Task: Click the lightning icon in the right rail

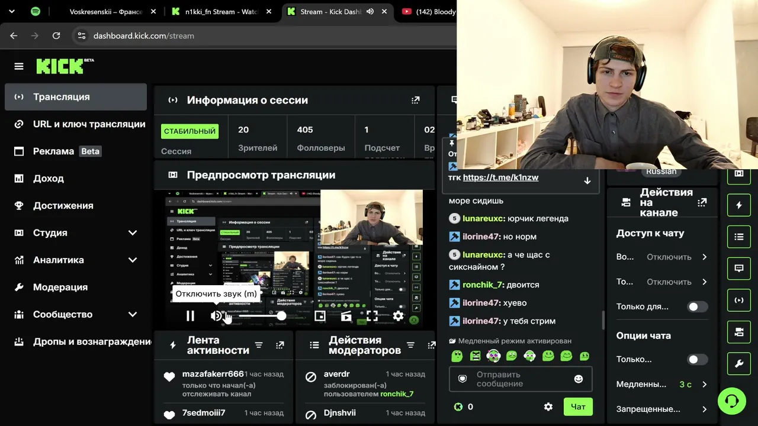Action: coord(739,205)
